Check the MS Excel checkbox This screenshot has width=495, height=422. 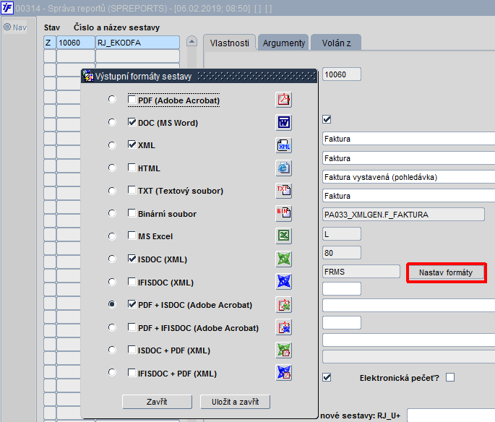pyautogui.click(x=132, y=236)
